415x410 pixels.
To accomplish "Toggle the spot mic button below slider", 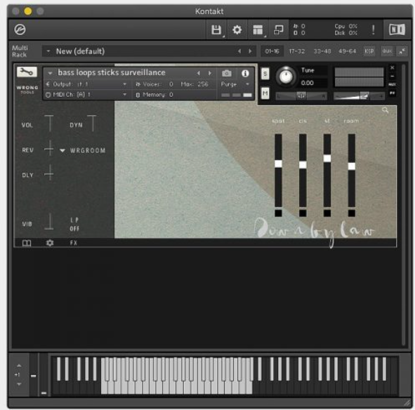I will pos(278,213).
